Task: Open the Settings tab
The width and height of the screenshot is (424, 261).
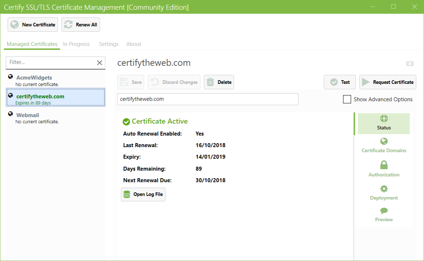Action: [x=109, y=44]
